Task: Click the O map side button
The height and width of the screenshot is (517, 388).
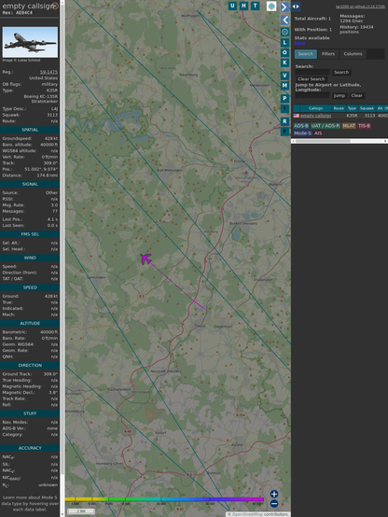Action: coord(284,52)
